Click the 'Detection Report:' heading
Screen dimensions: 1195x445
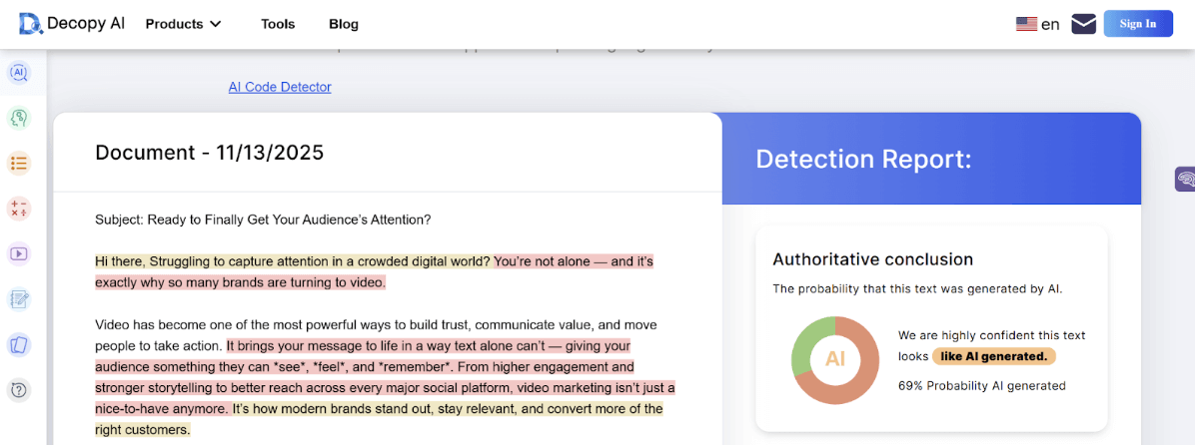tap(863, 159)
